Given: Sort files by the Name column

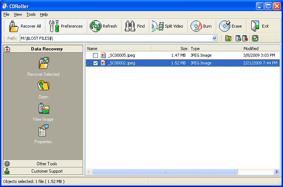Looking at the screenshot, I should pos(119,49).
